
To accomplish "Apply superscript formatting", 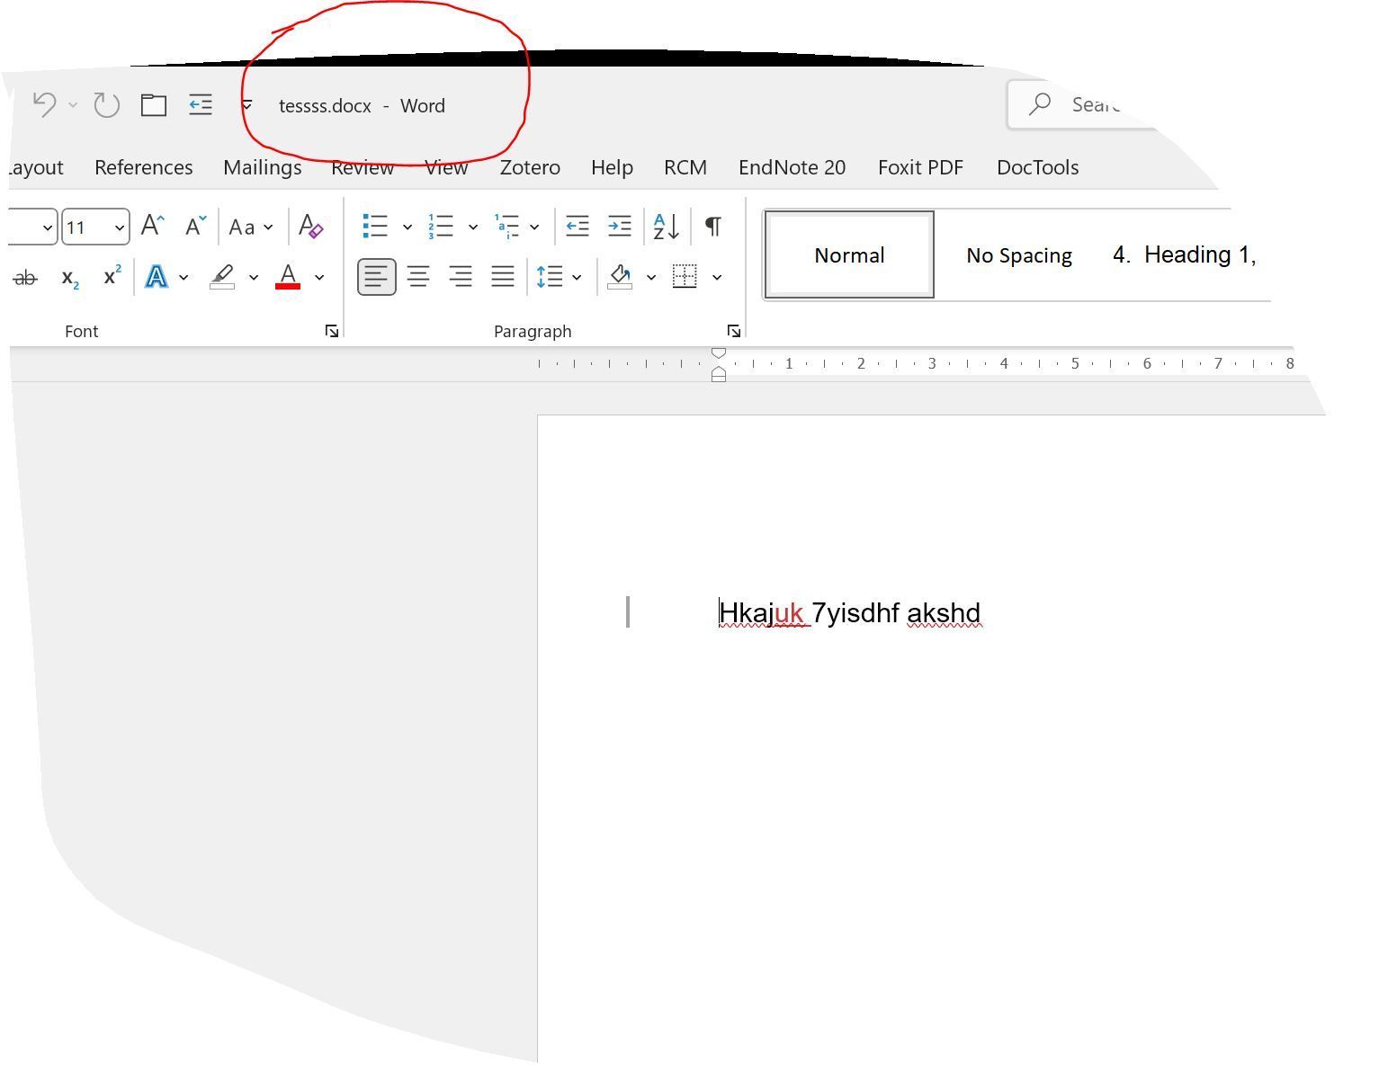I will pos(111,277).
